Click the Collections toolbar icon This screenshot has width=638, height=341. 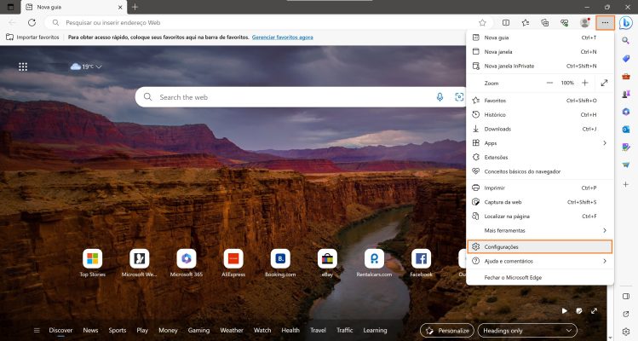(x=545, y=23)
